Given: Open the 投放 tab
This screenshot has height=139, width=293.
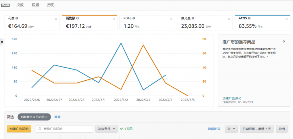Looking at the screenshot, I should (20, 5).
